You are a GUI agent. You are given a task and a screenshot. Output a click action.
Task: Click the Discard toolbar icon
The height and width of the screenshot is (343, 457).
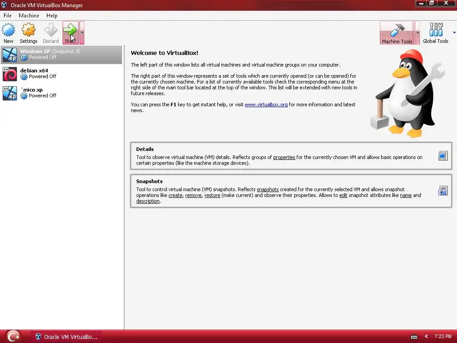(51, 30)
